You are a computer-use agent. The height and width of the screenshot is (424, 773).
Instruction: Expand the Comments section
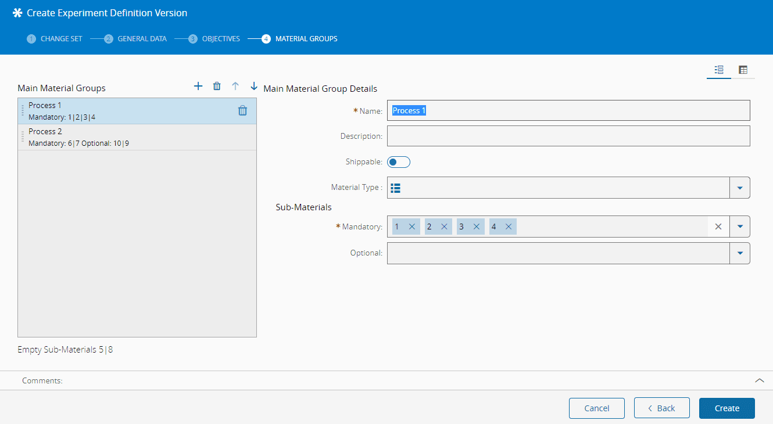[759, 380]
